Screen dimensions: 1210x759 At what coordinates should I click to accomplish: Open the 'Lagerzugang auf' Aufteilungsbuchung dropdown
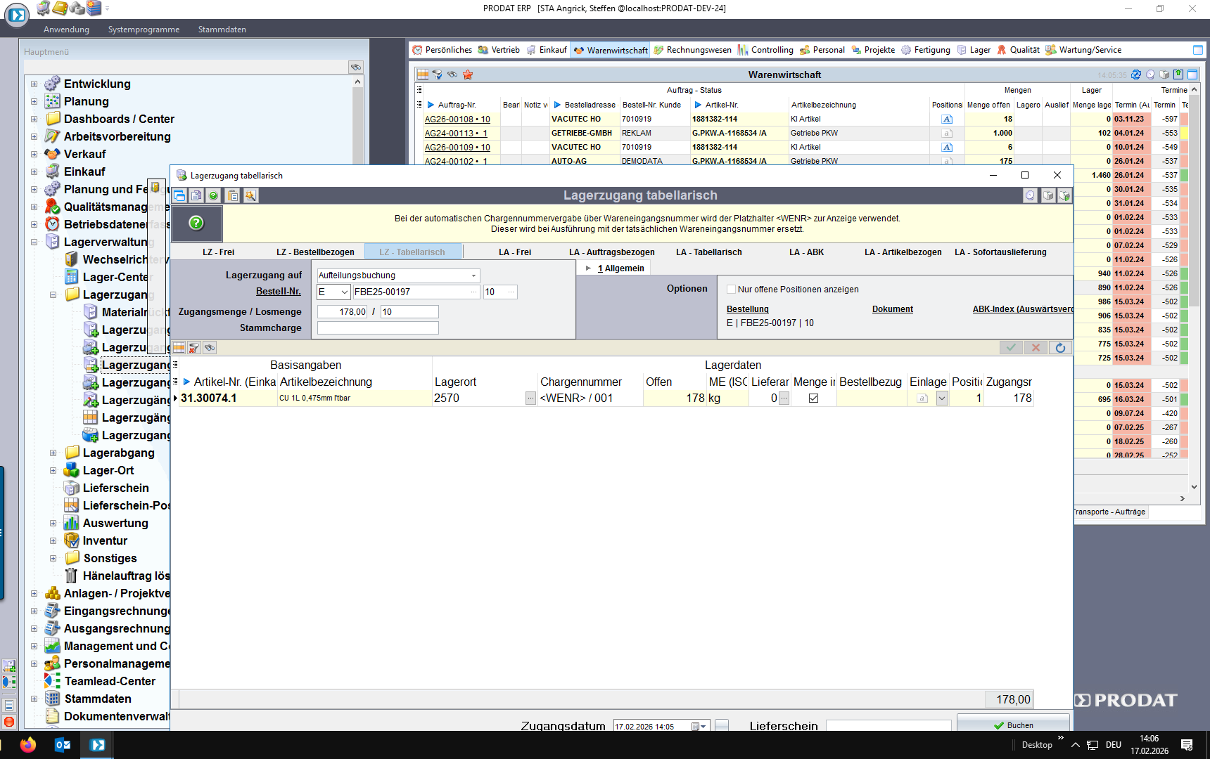tap(473, 275)
